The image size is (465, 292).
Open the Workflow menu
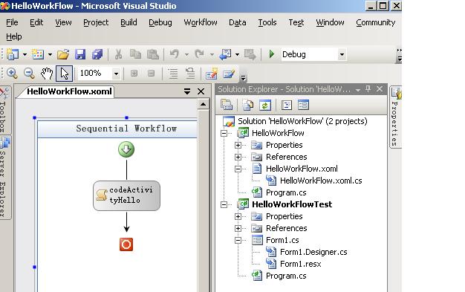tap(201, 22)
